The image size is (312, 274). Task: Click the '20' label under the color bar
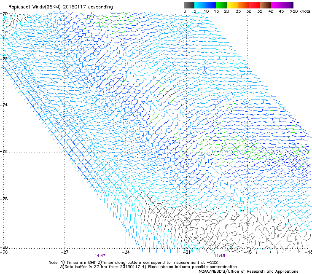click(226, 11)
